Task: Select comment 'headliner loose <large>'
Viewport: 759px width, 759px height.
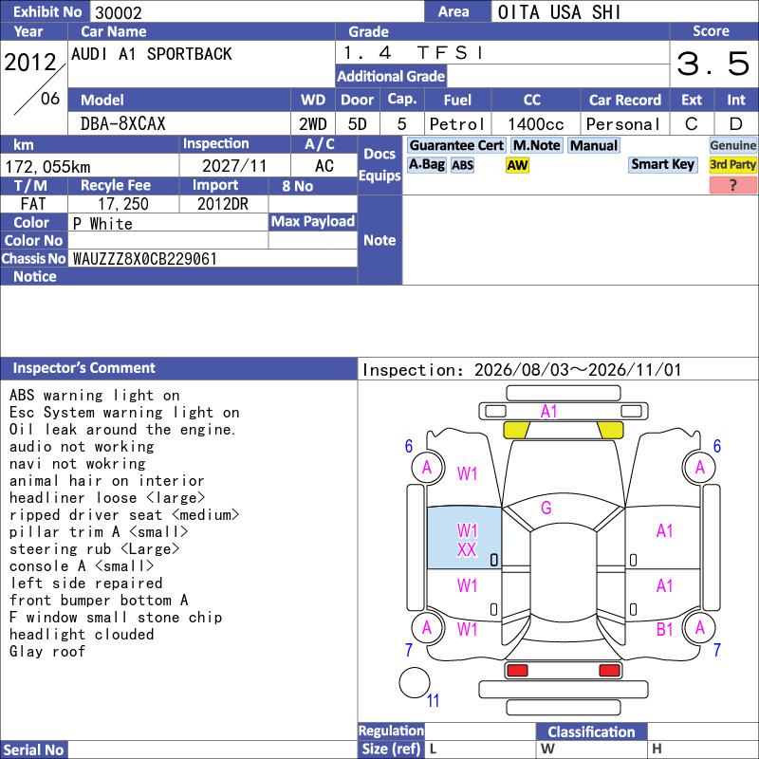Action: click(107, 497)
